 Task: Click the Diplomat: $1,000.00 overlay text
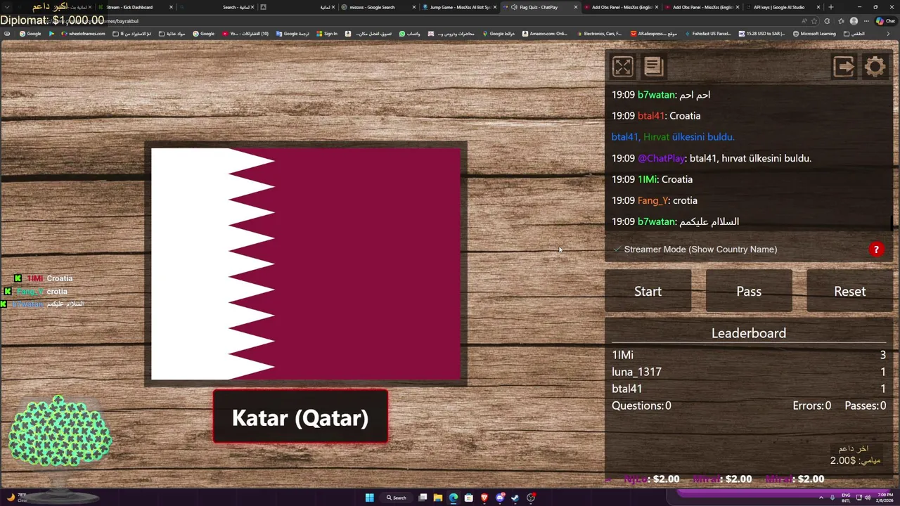[x=52, y=20]
